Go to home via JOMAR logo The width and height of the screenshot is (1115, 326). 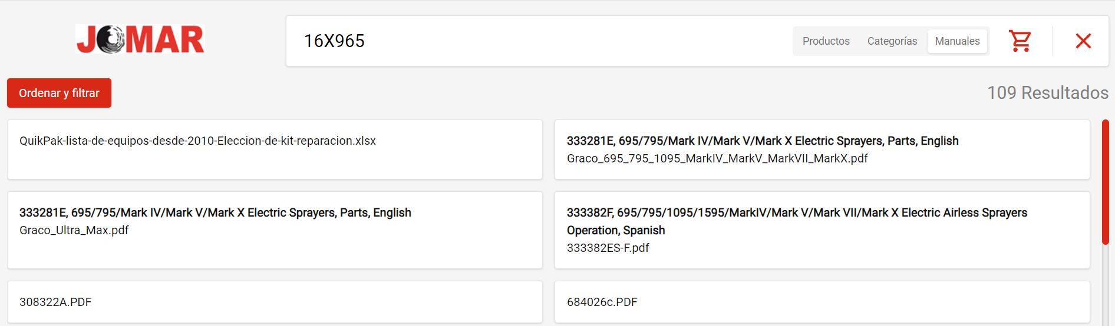[x=140, y=39]
